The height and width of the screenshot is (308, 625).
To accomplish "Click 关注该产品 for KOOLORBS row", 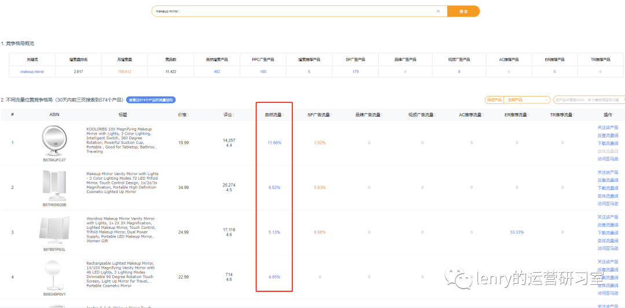I will pyautogui.click(x=608, y=127).
